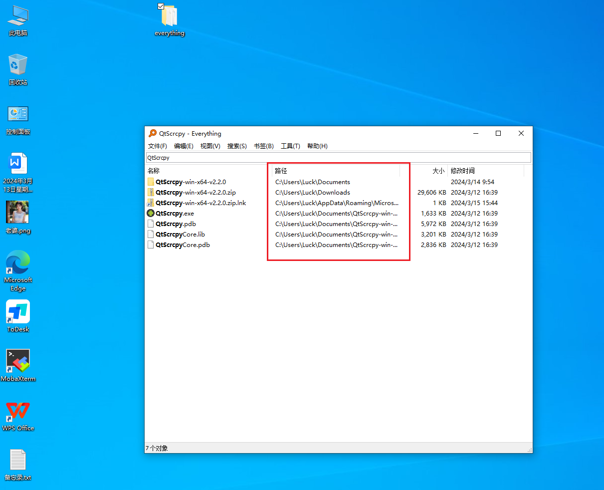604x490 pixels.
Task: Click the WPS Office desktop icon
Action: 18,411
